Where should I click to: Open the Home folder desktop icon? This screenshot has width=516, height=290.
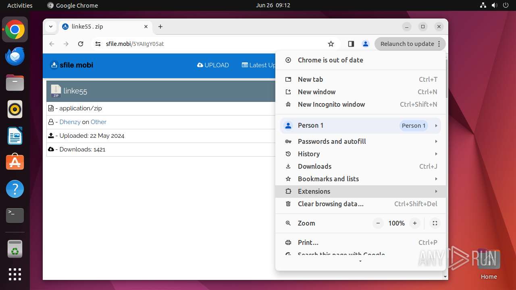pos(489,264)
